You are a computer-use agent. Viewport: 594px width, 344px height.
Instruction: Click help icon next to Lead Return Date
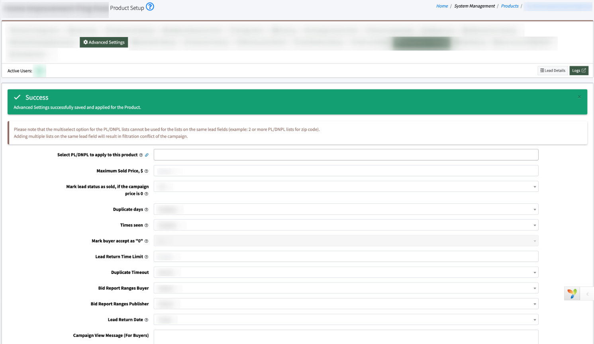[146, 320]
